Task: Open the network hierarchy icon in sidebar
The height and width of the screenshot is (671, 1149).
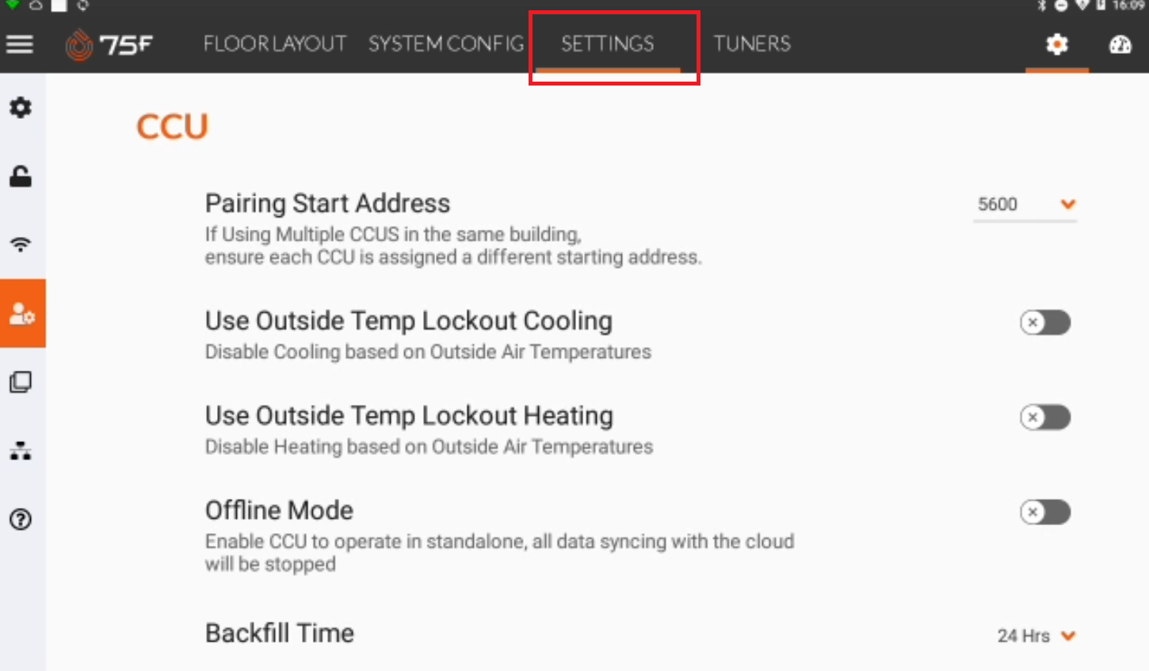Action: [x=20, y=451]
